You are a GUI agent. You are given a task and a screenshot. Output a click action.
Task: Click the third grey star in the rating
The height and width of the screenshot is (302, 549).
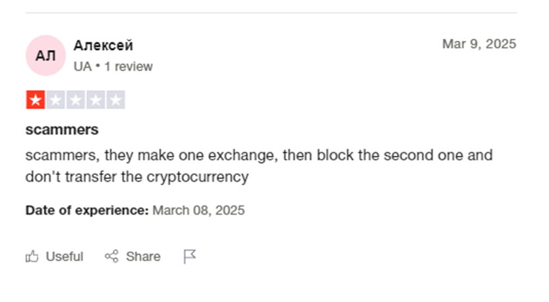tap(75, 101)
